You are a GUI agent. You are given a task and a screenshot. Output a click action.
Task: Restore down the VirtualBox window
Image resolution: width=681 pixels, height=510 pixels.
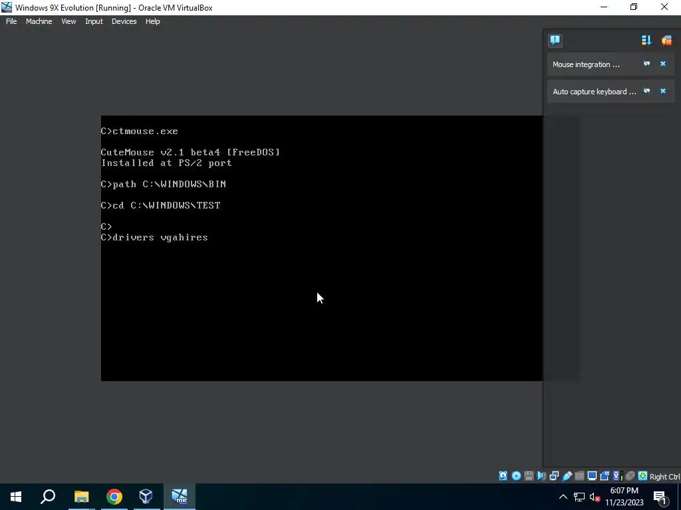coord(634,7)
